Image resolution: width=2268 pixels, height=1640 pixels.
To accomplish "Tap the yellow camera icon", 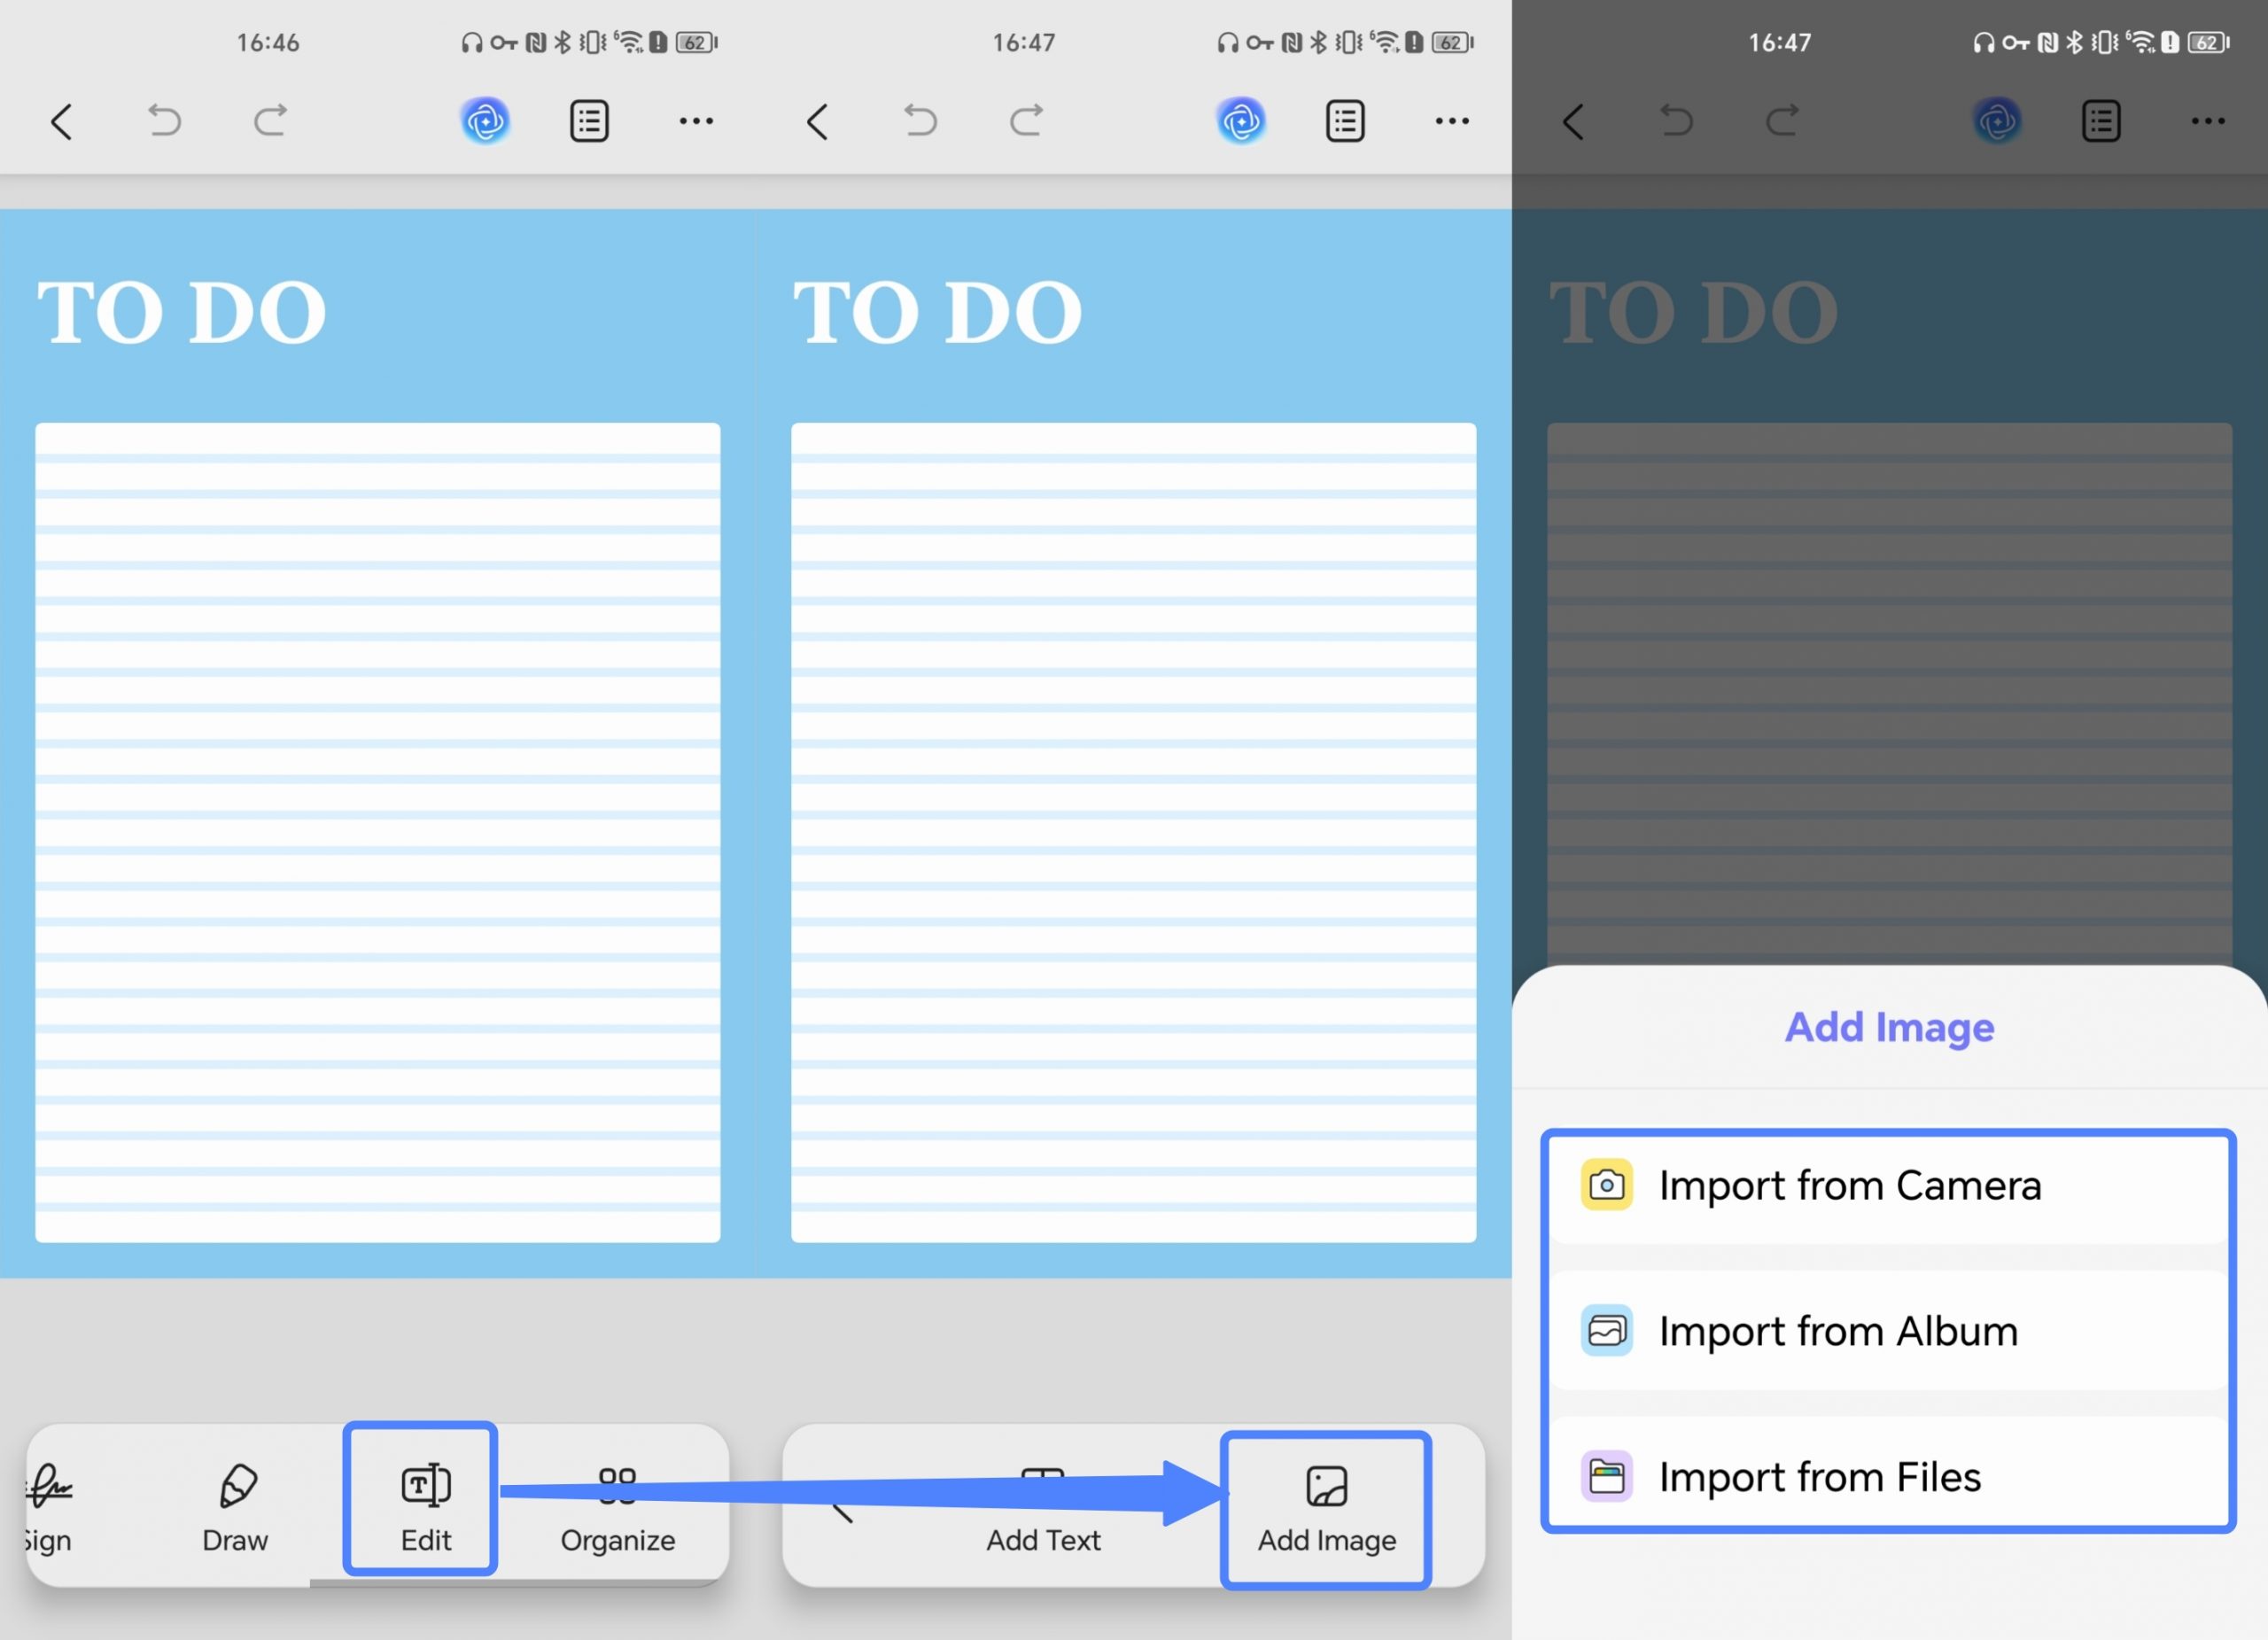I will click(1607, 1185).
